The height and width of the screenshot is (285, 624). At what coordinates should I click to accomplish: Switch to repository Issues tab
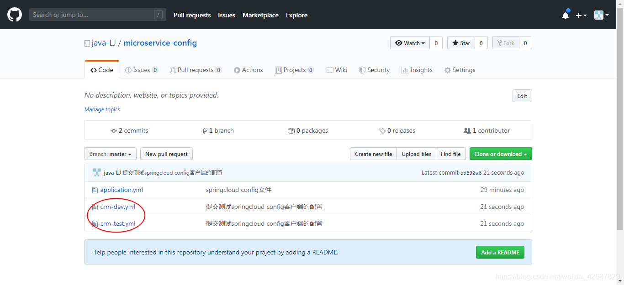click(x=142, y=70)
